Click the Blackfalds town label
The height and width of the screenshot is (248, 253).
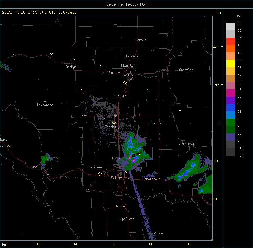(129, 66)
